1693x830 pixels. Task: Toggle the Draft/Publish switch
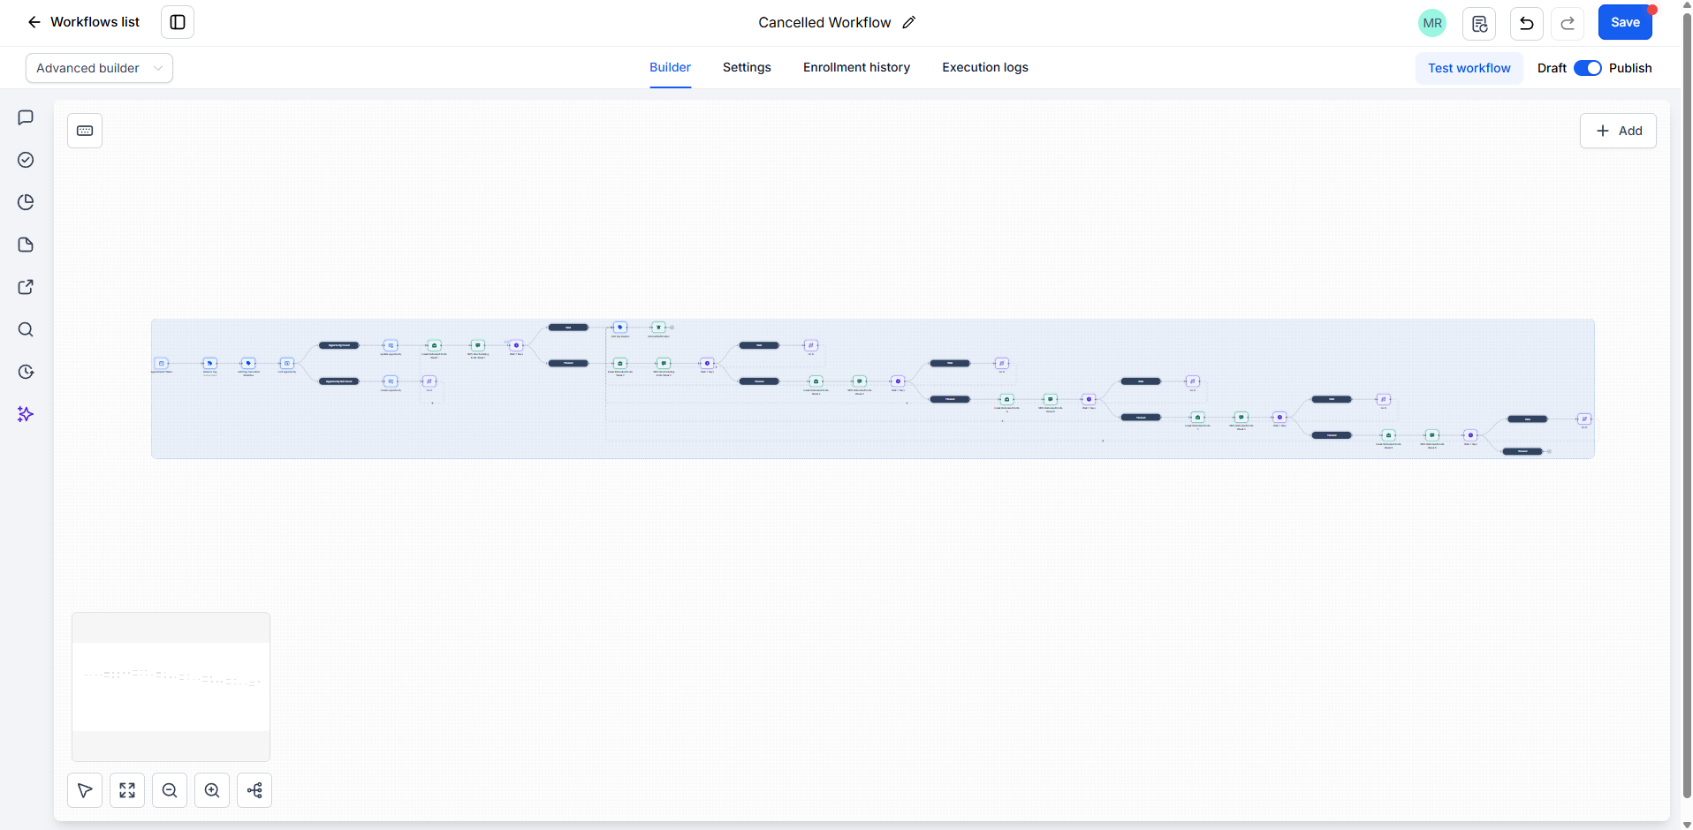[1588, 68]
